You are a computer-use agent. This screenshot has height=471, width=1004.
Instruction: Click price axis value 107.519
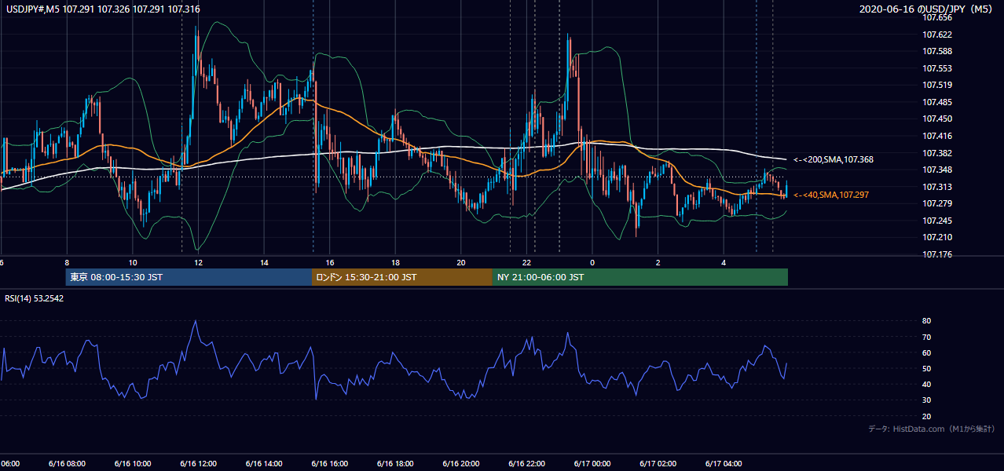point(936,85)
